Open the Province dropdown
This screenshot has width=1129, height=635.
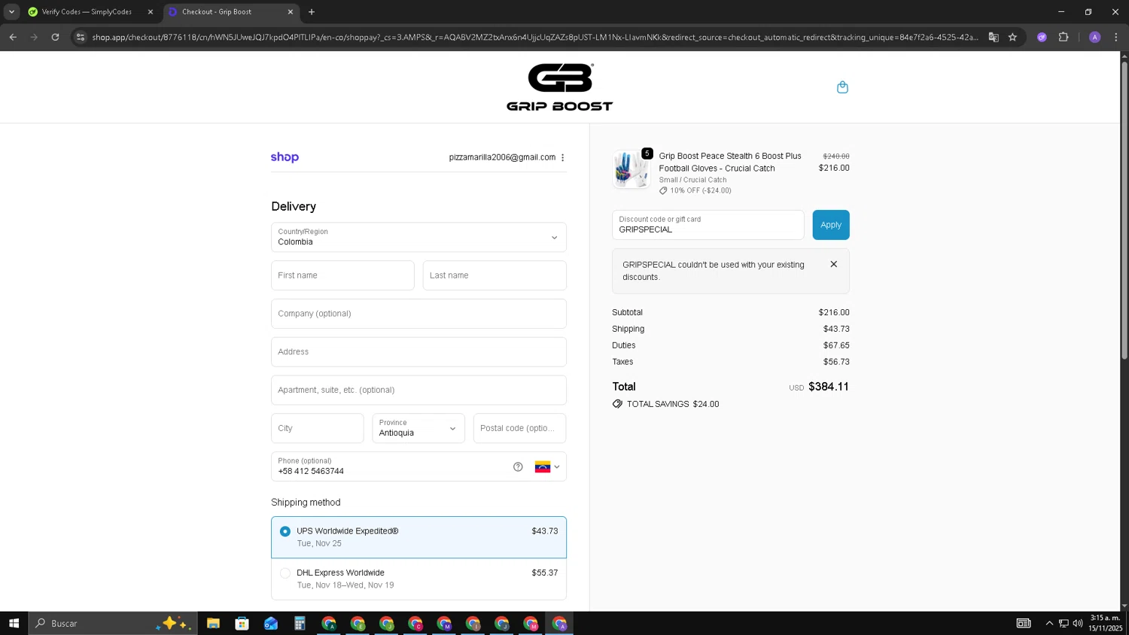coord(418,428)
